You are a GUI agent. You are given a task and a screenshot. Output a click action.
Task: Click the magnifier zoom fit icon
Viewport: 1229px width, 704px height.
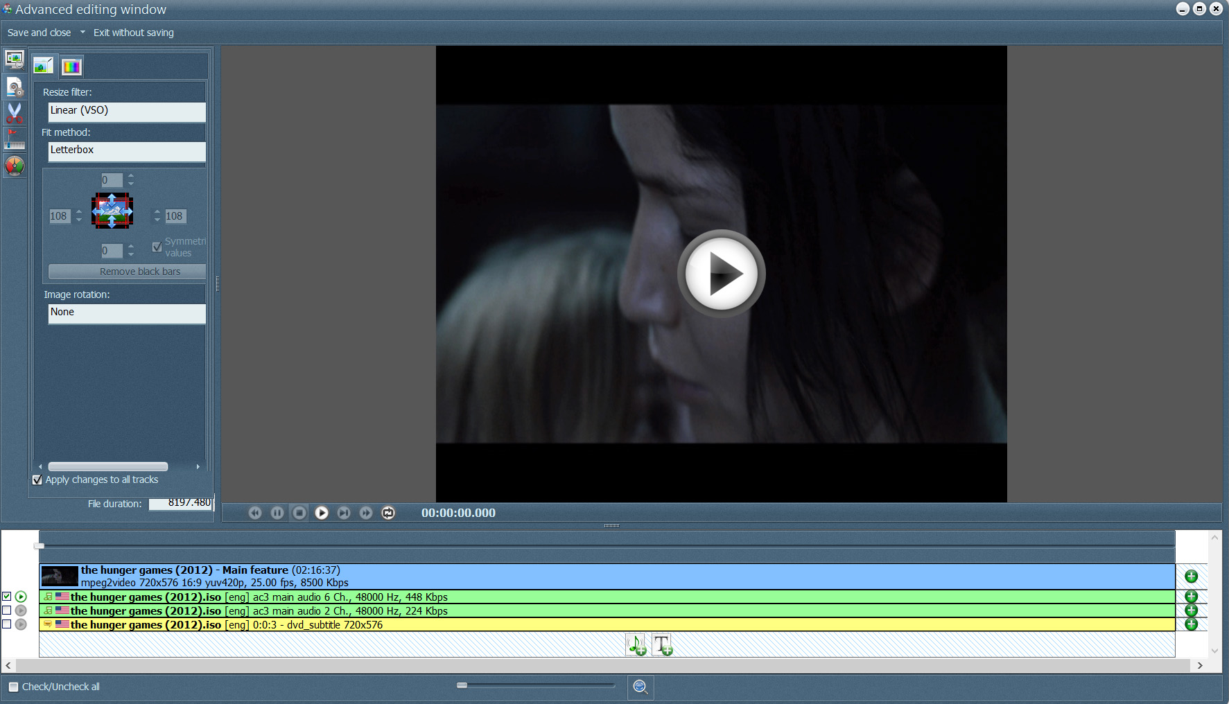point(640,687)
